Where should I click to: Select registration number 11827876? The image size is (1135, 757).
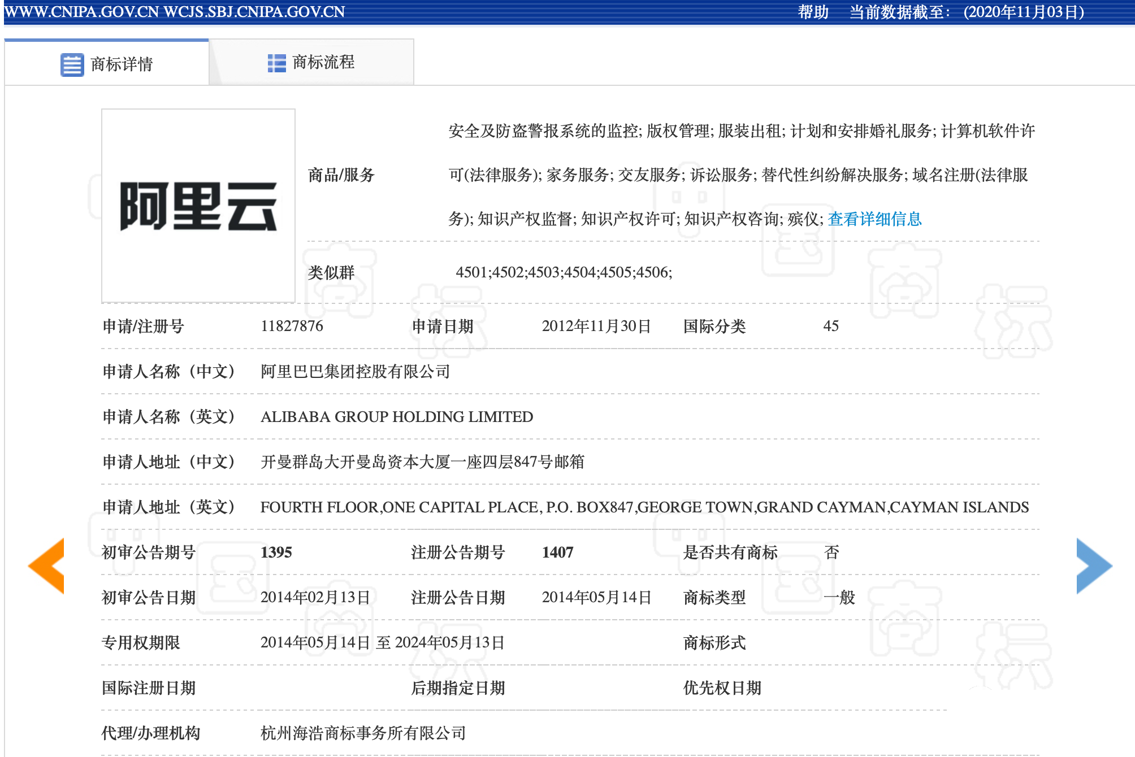click(x=292, y=326)
